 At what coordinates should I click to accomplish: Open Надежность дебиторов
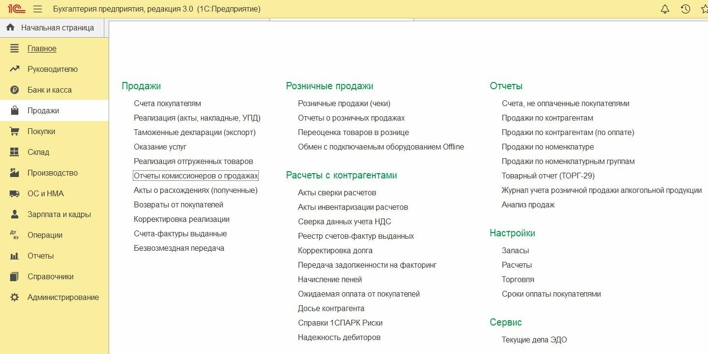(340, 337)
